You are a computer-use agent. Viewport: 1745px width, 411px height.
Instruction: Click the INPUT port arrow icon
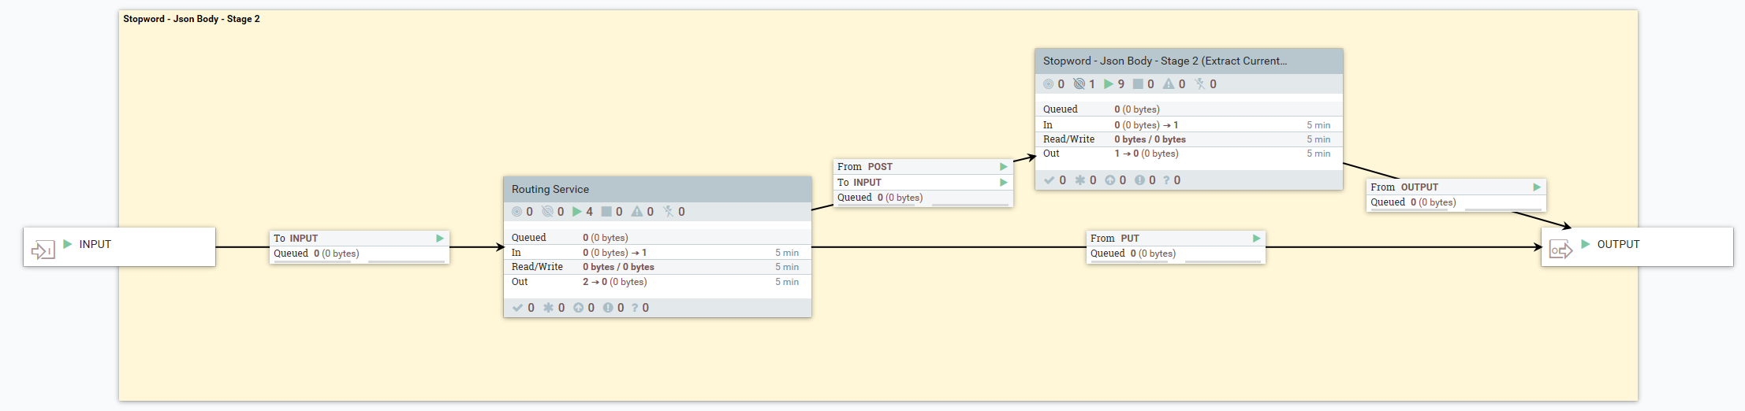pyautogui.click(x=42, y=250)
